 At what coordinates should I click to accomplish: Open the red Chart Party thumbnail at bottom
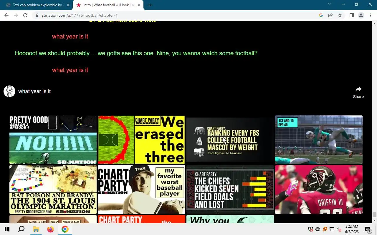[x=141, y=219]
